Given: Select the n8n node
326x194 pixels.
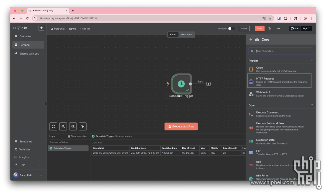Looking at the screenshot, I should point(280,165).
